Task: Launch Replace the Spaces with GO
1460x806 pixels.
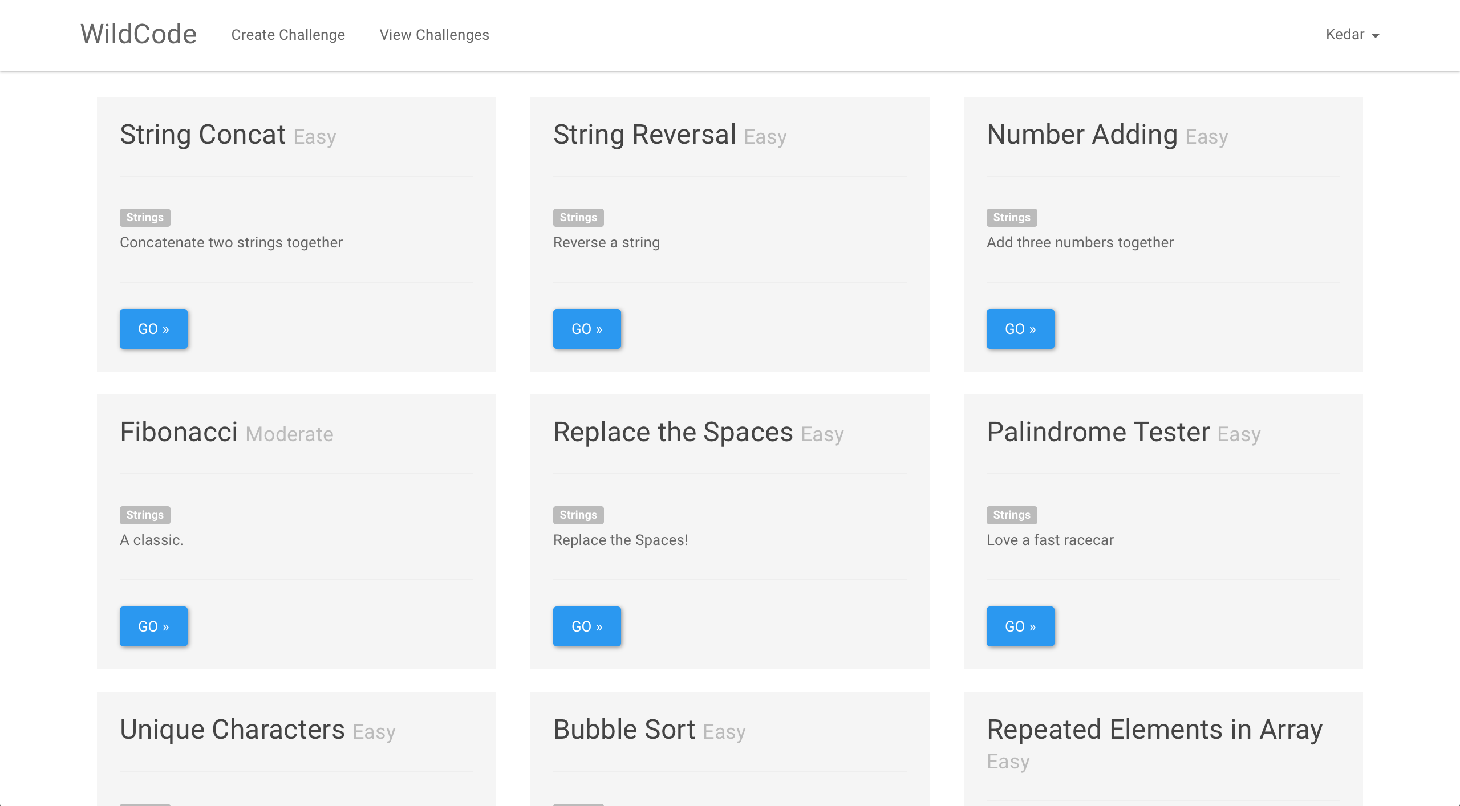Action: point(587,626)
